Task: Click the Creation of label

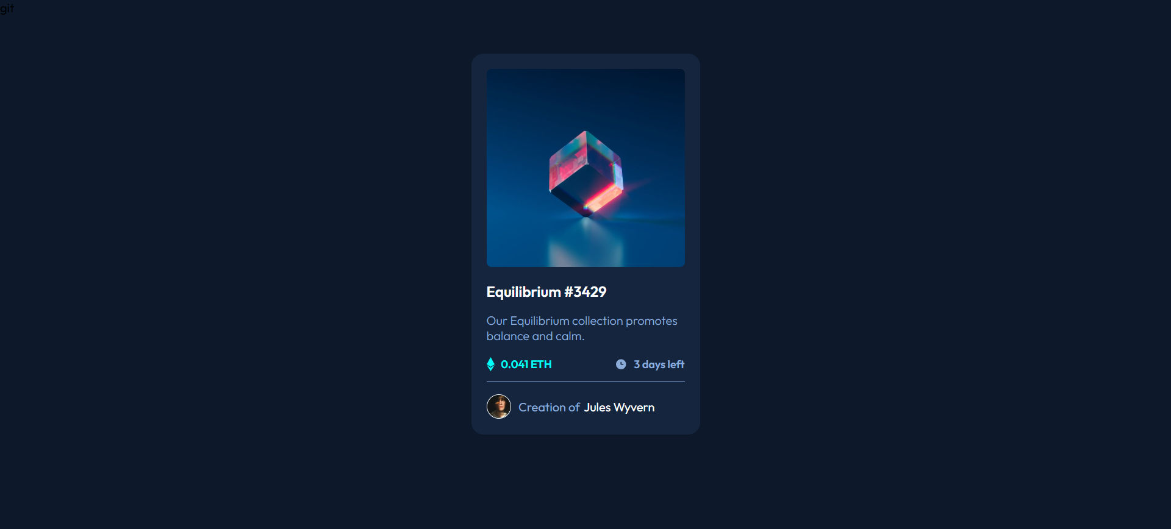Action: 549,407
